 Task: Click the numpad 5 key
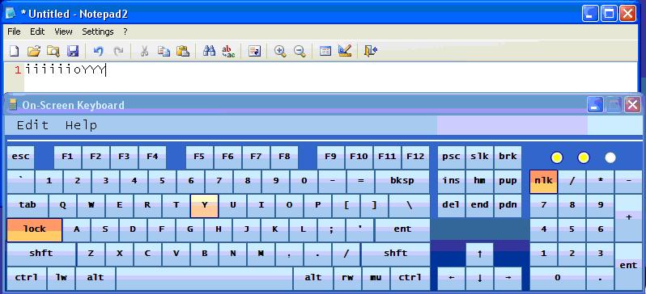coord(572,230)
